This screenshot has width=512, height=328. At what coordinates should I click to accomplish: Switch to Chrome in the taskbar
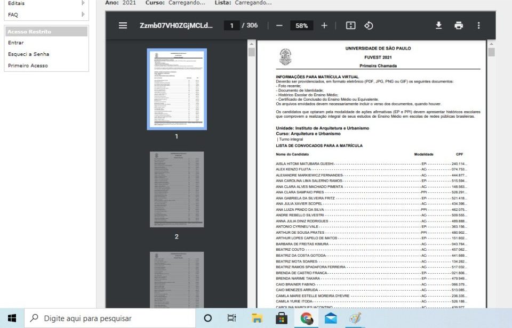point(306,318)
